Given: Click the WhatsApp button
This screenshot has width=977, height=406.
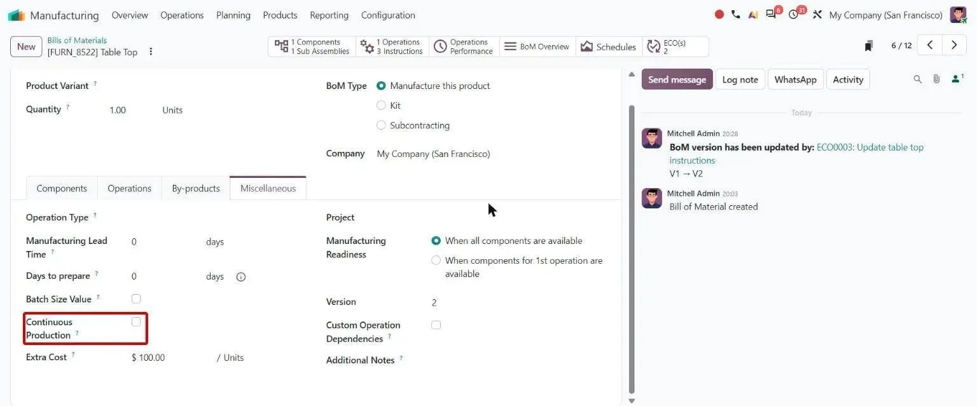Looking at the screenshot, I should pyautogui.click(x=795, y=79).
